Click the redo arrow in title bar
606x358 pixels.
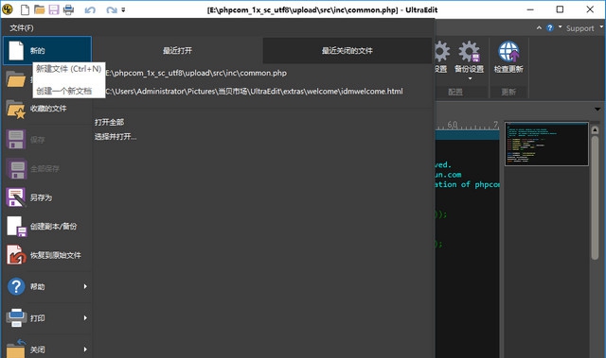112,9
